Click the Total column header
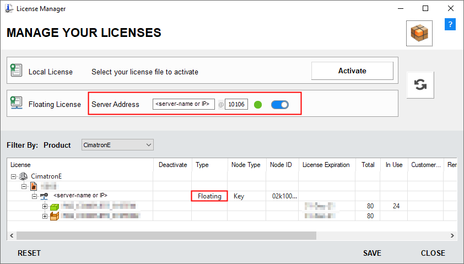464x264 pixels. [x=368, y=165]
